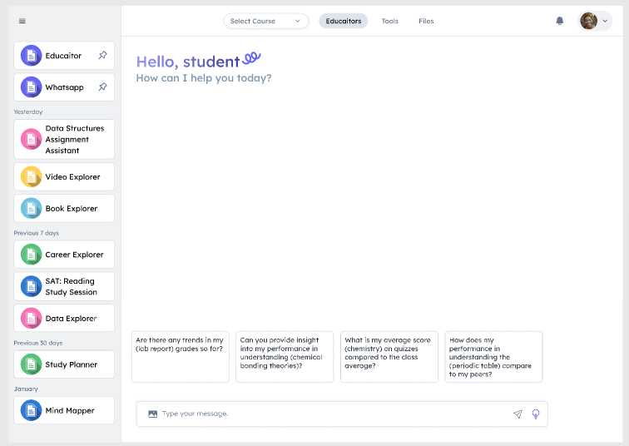
Task: Switch to the Tools tab
Action: click(x=389, y=21)
